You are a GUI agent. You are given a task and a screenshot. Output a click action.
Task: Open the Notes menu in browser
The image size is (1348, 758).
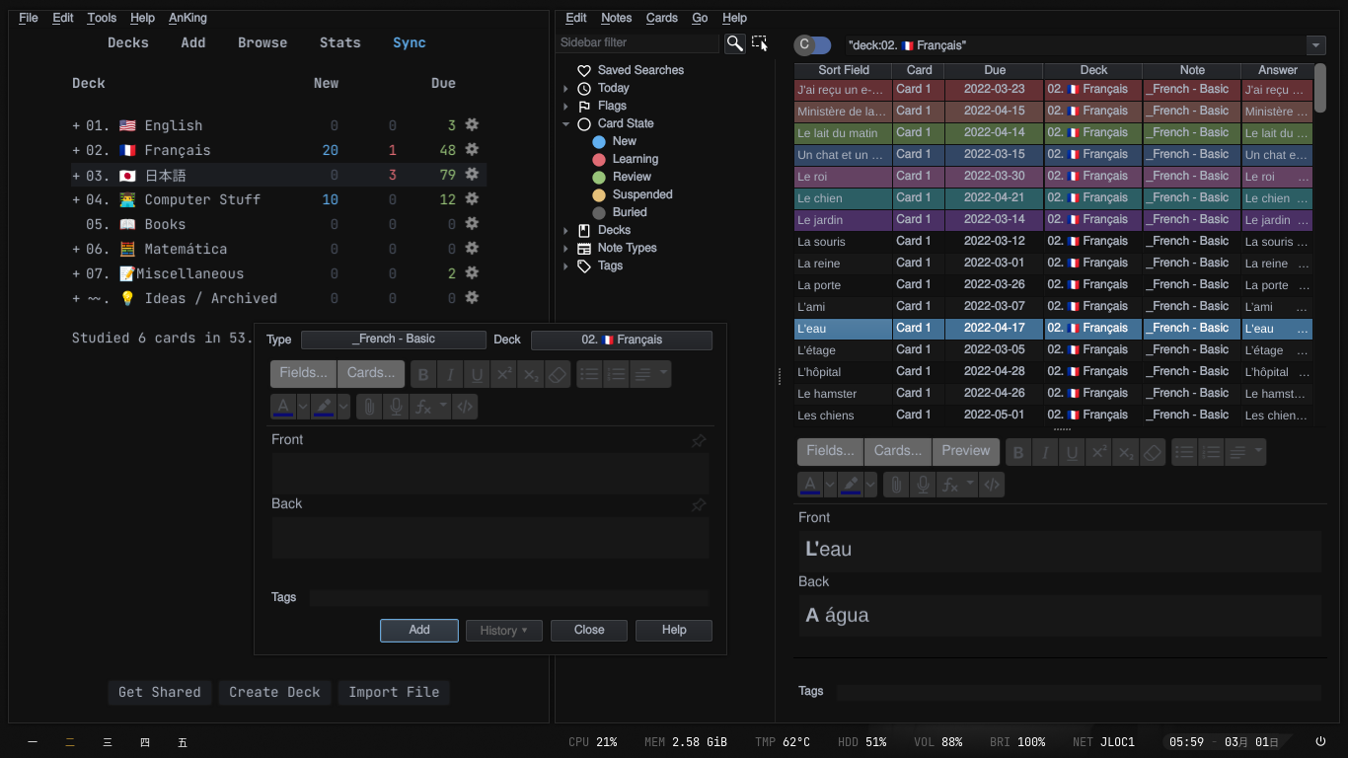[x=616, y=18]
